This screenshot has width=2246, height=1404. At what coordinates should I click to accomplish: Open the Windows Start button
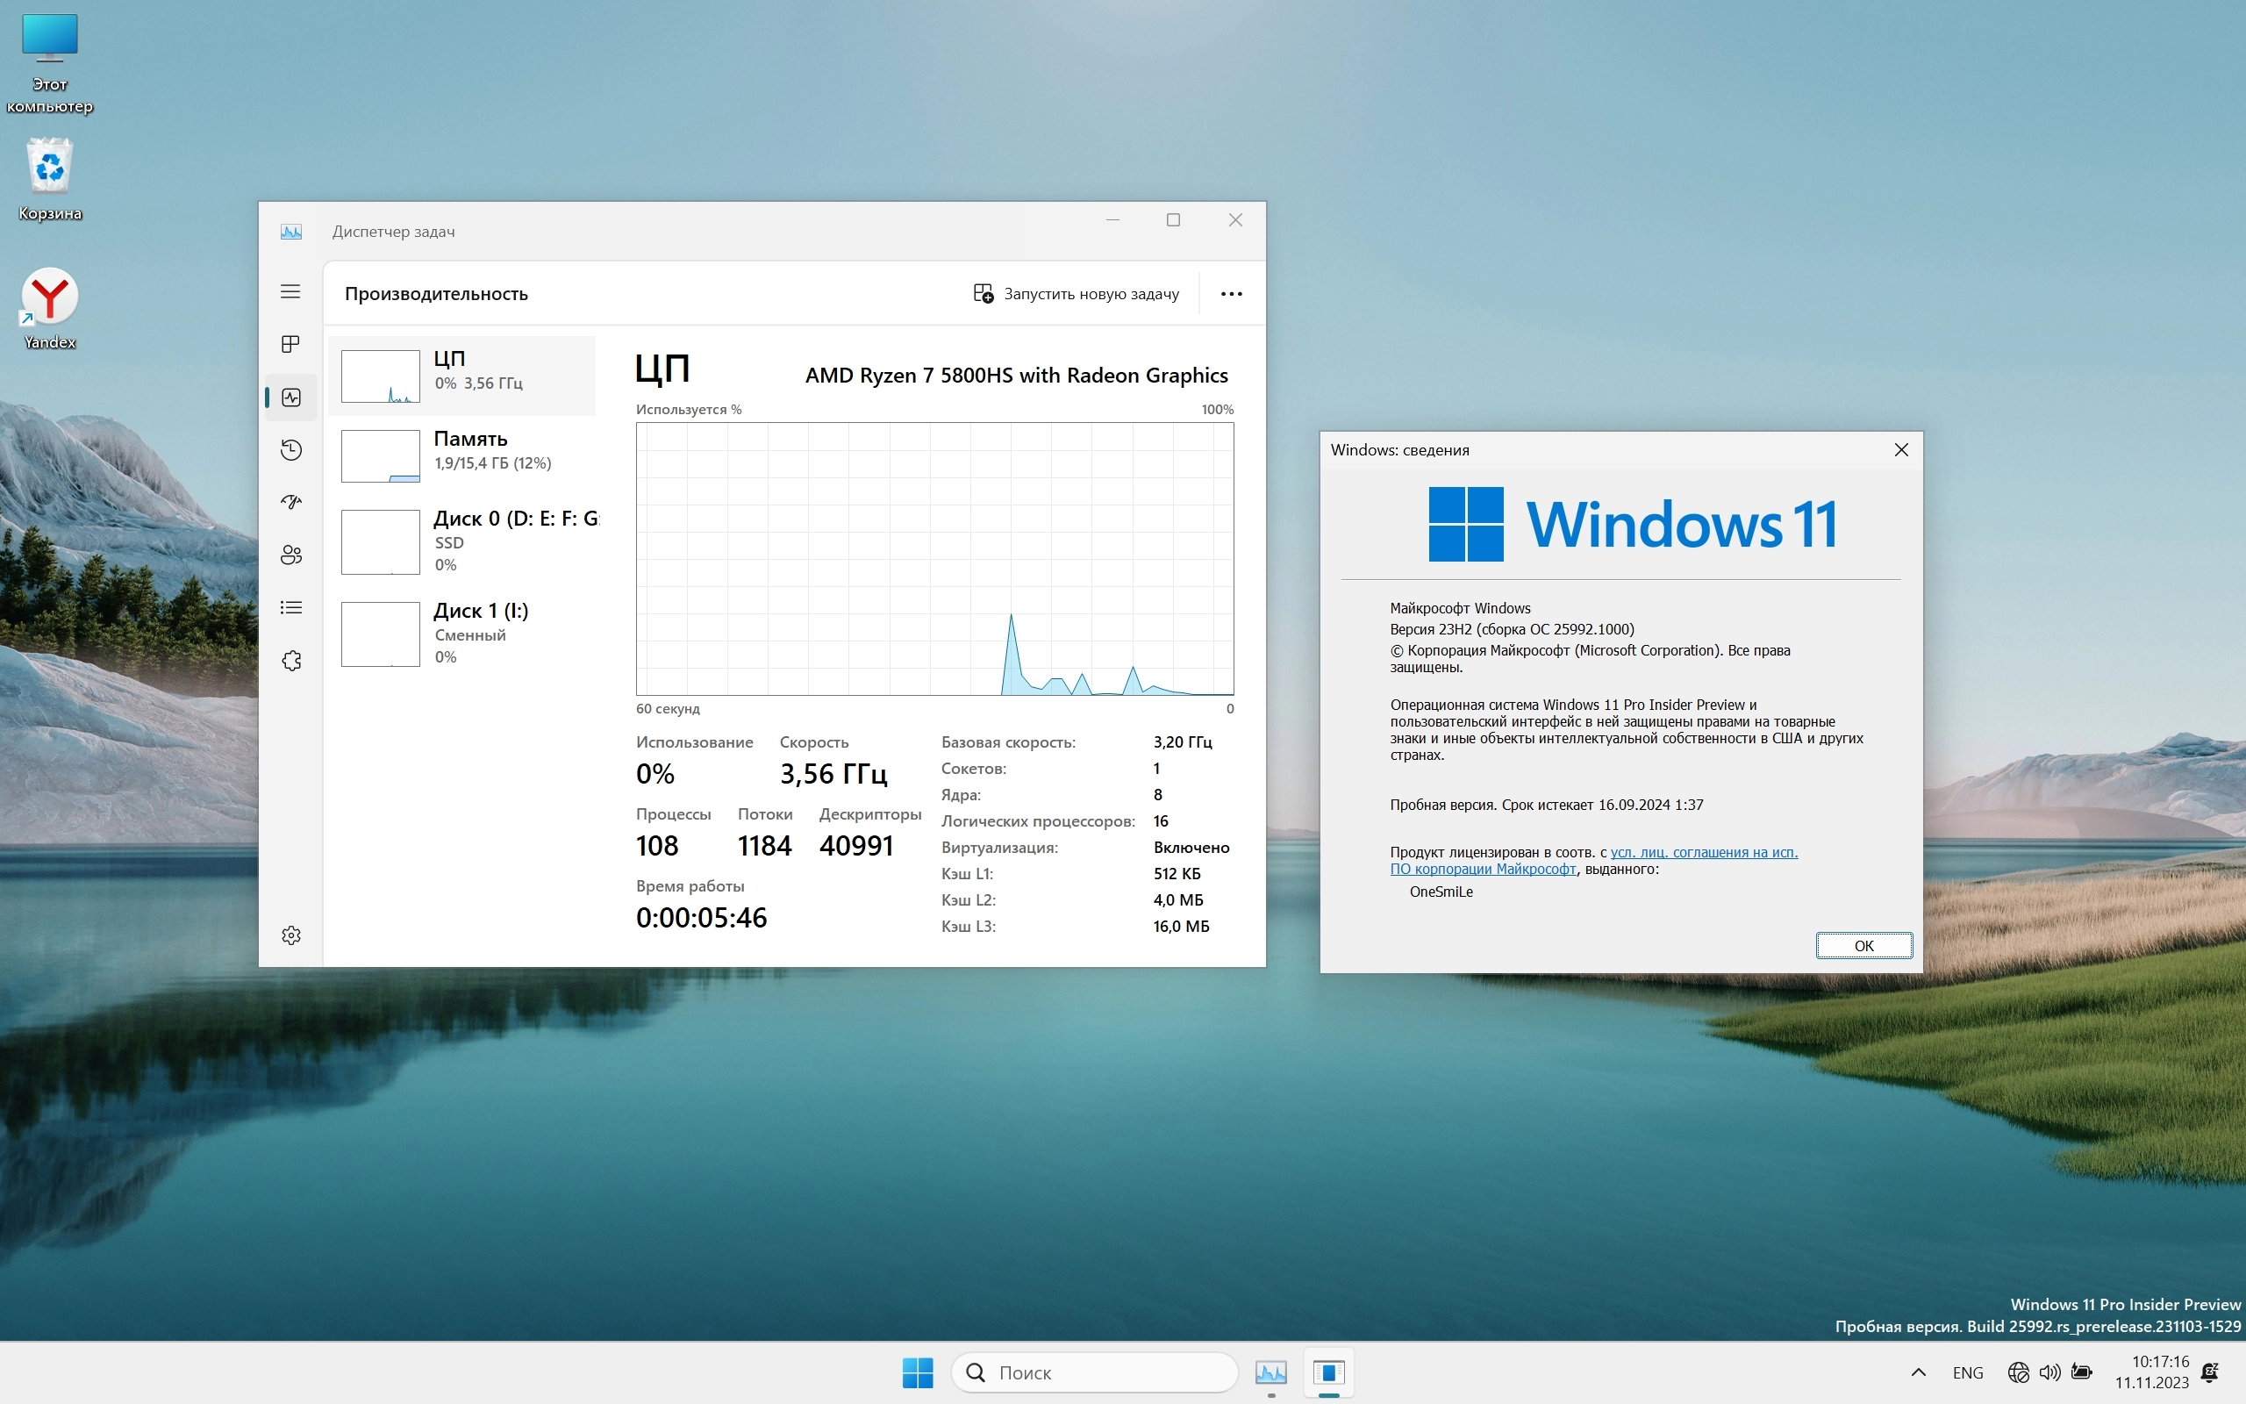[x=917, y=1372]
